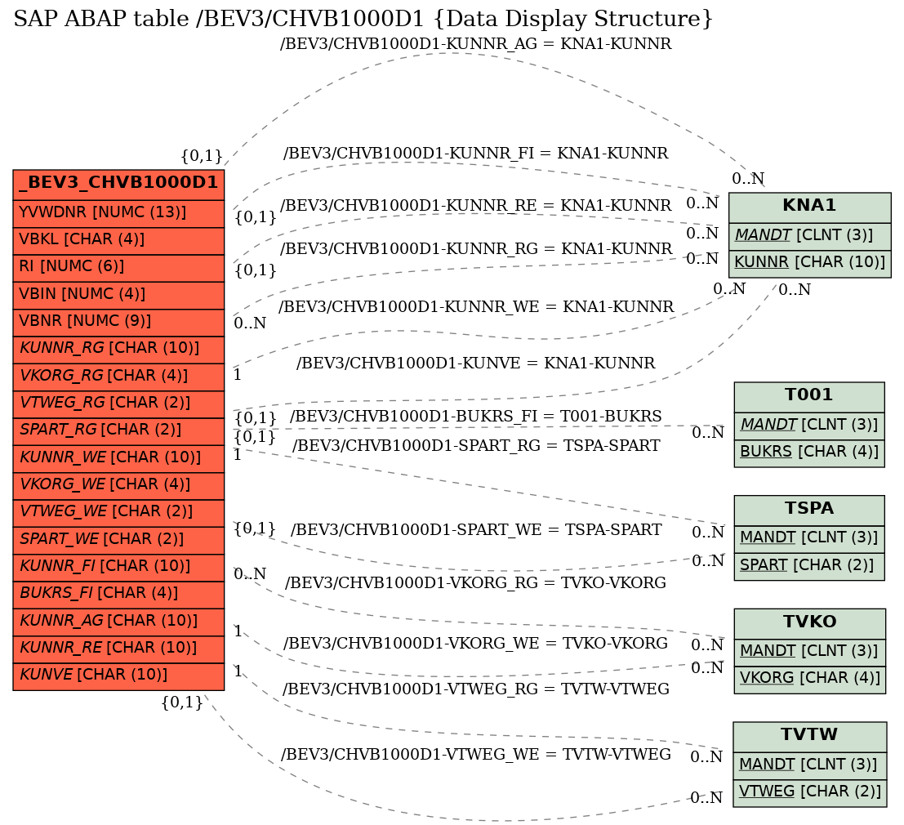Viewport: 904px width, 825px height.
Task: Click the T001 MANDT [CLNT (3)] field
Action: click(809, 426)
